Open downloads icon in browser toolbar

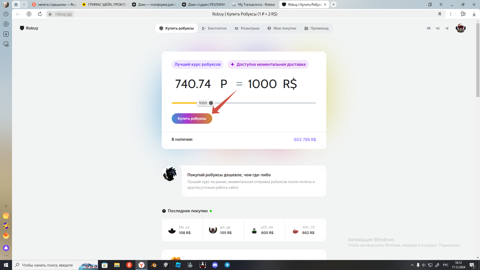point(474,14)
